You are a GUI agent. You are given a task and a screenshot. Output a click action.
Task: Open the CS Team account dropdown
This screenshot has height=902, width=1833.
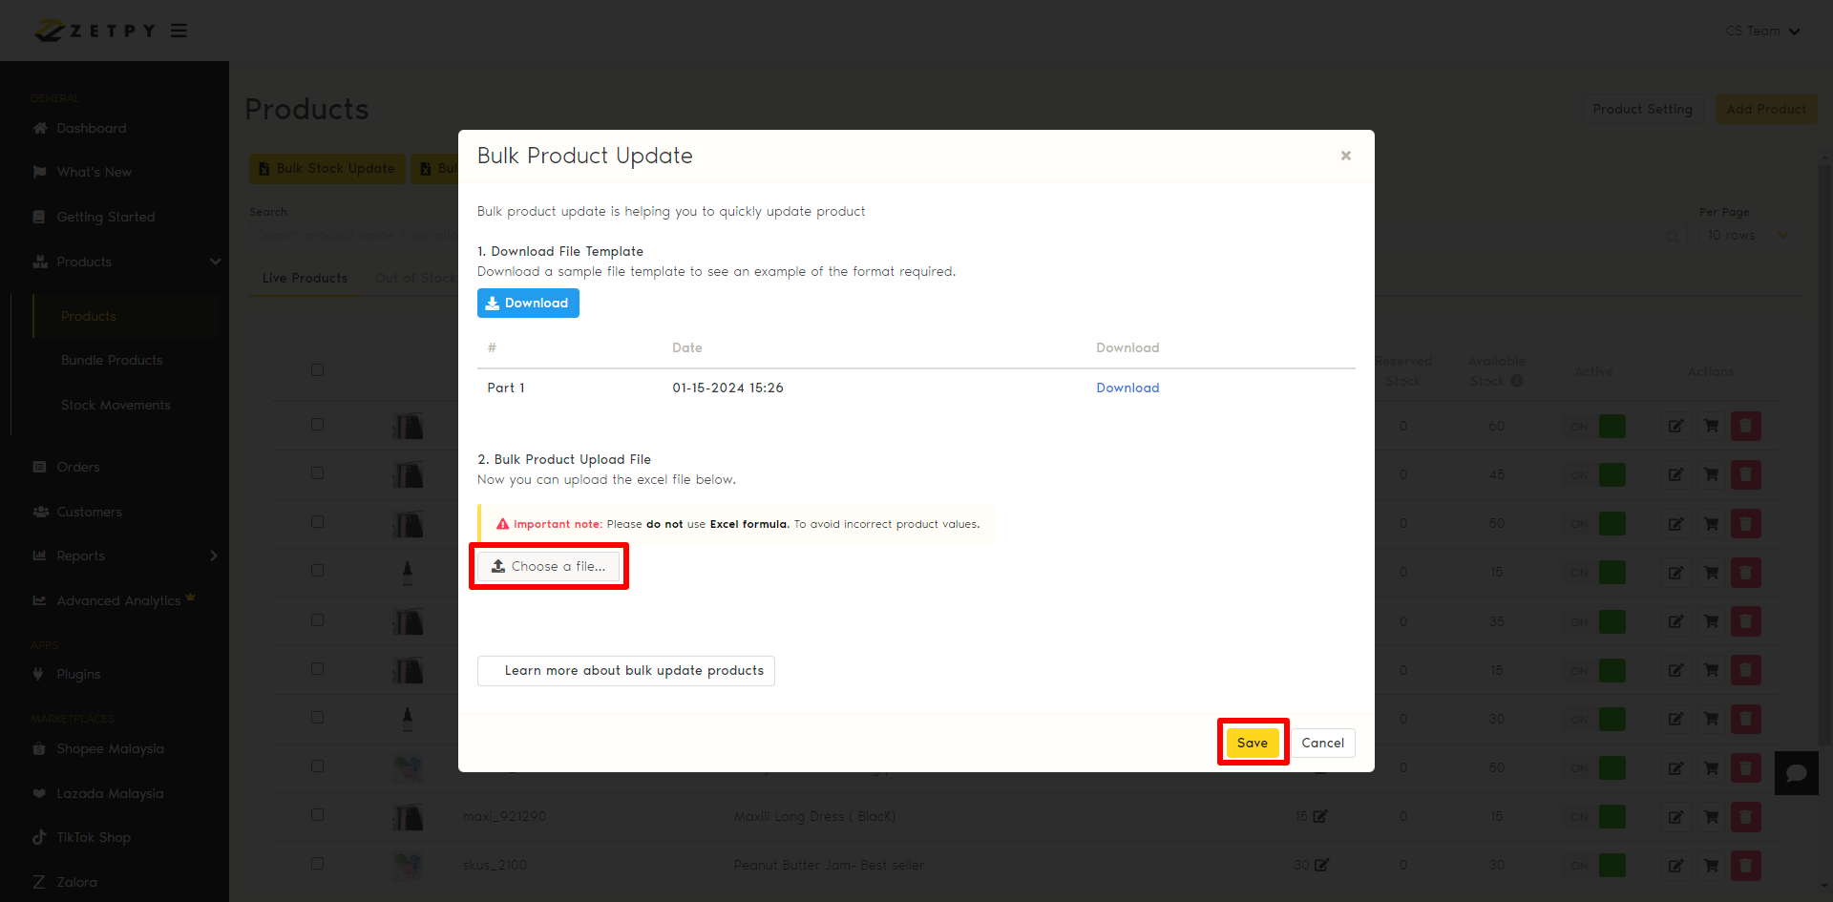[1761, 31]
